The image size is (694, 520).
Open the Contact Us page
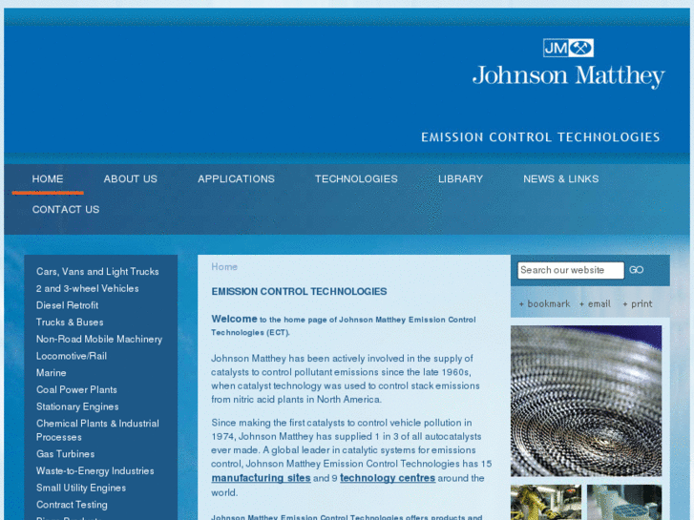click(66, 209)
